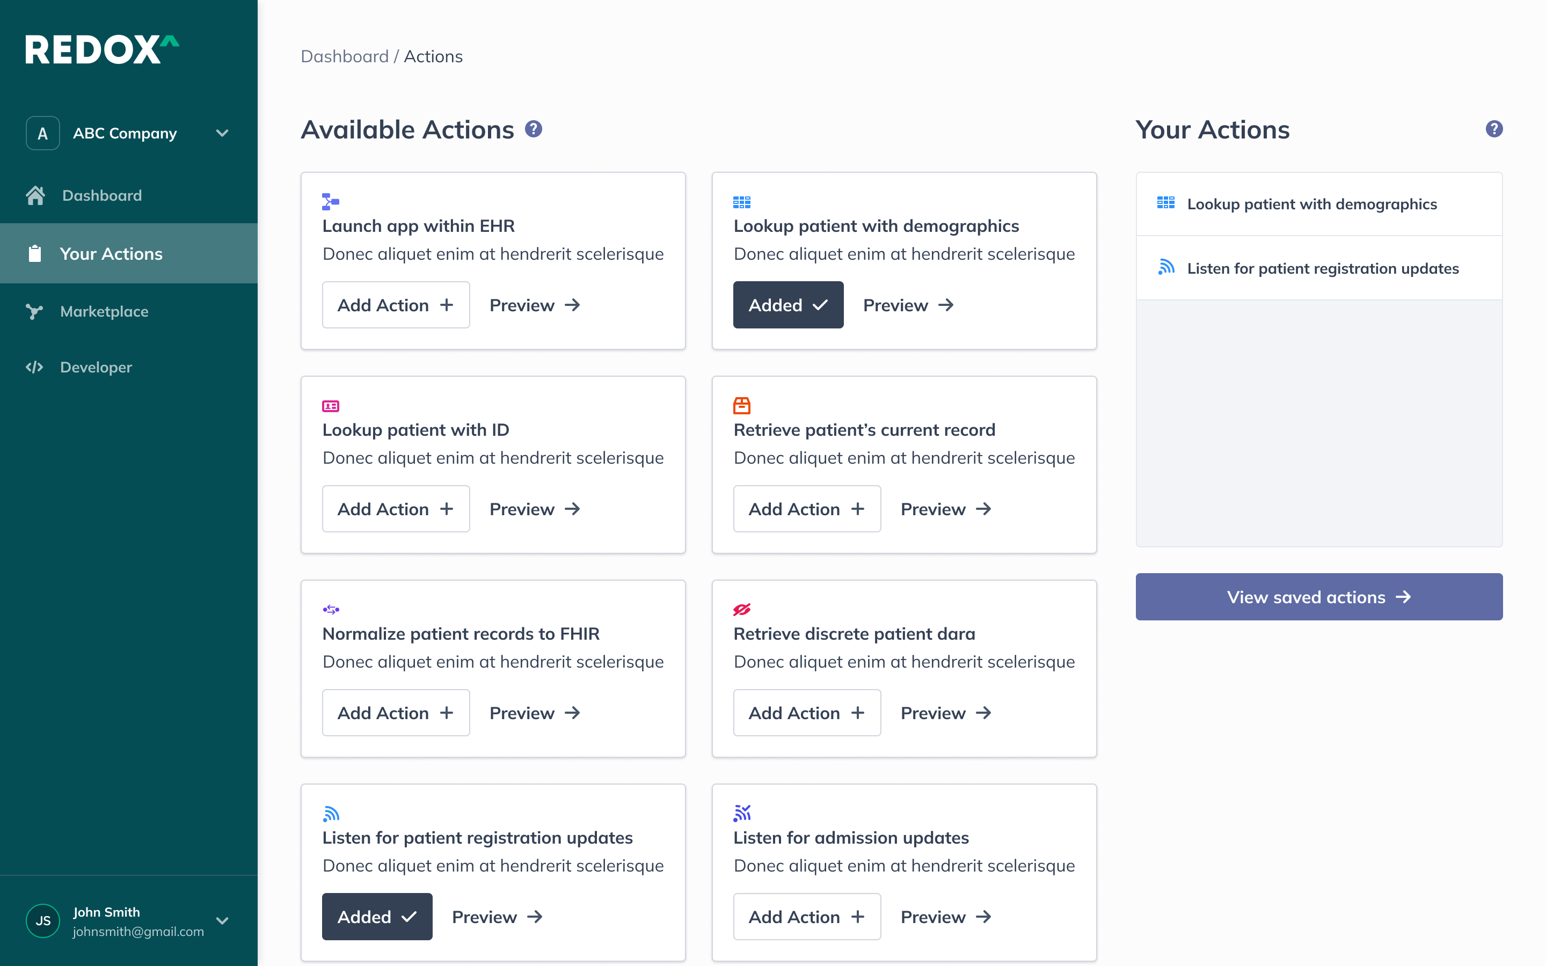This screenshot has height=966, width=1546.
Task: Add Action for Launch app within EHR
Action: tap(396, 305)
